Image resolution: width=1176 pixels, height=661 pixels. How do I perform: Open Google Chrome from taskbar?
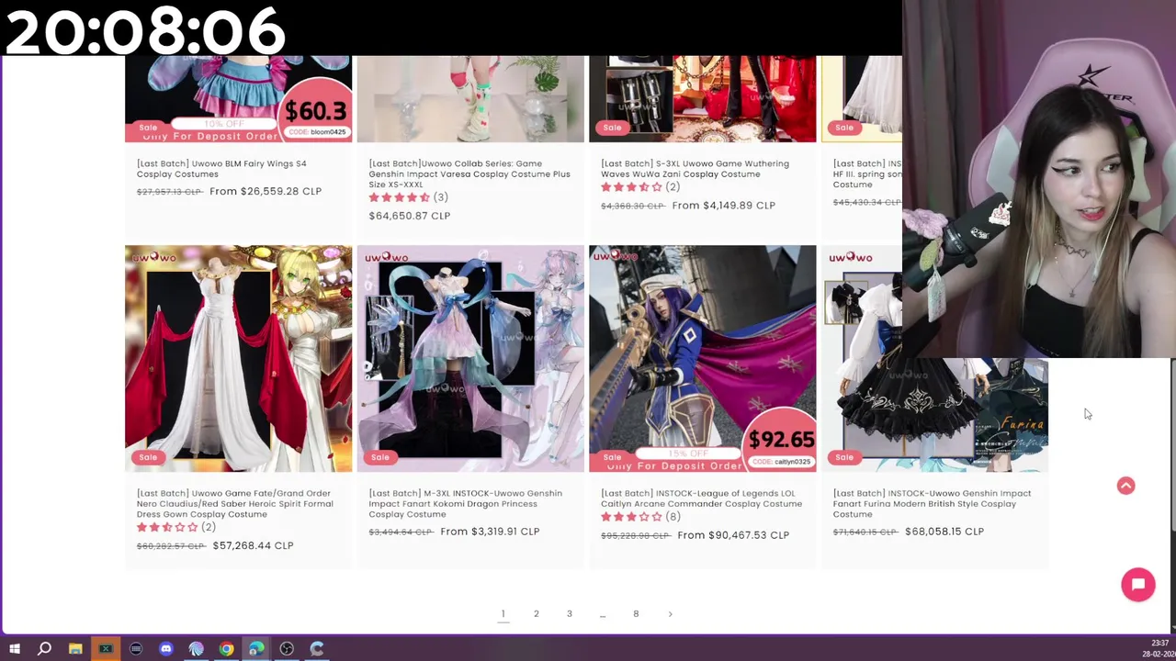coord(226,649)
